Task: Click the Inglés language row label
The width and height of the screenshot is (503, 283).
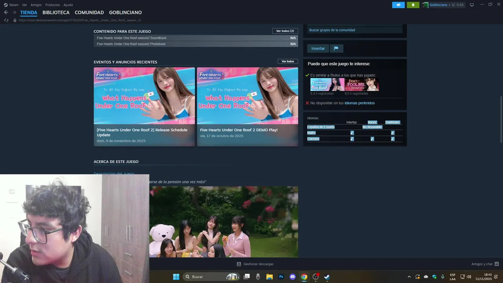Action: click(x=312, y=133)
